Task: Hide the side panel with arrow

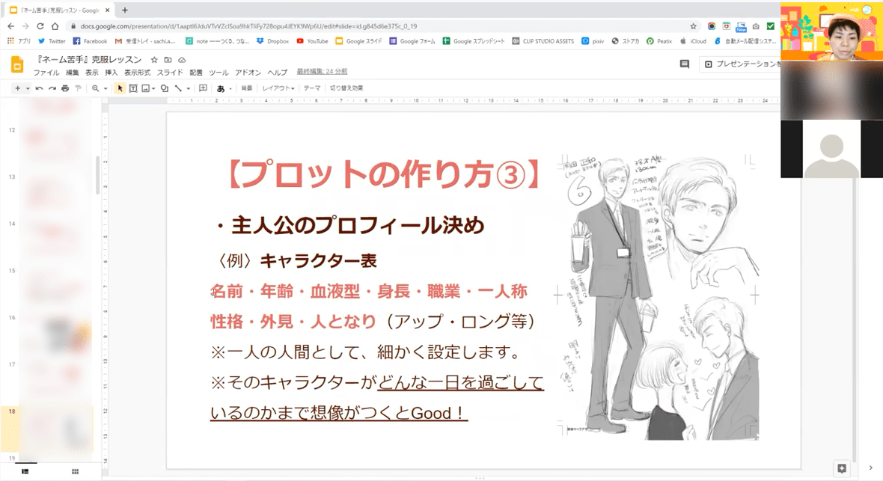Action: point(870,468)
